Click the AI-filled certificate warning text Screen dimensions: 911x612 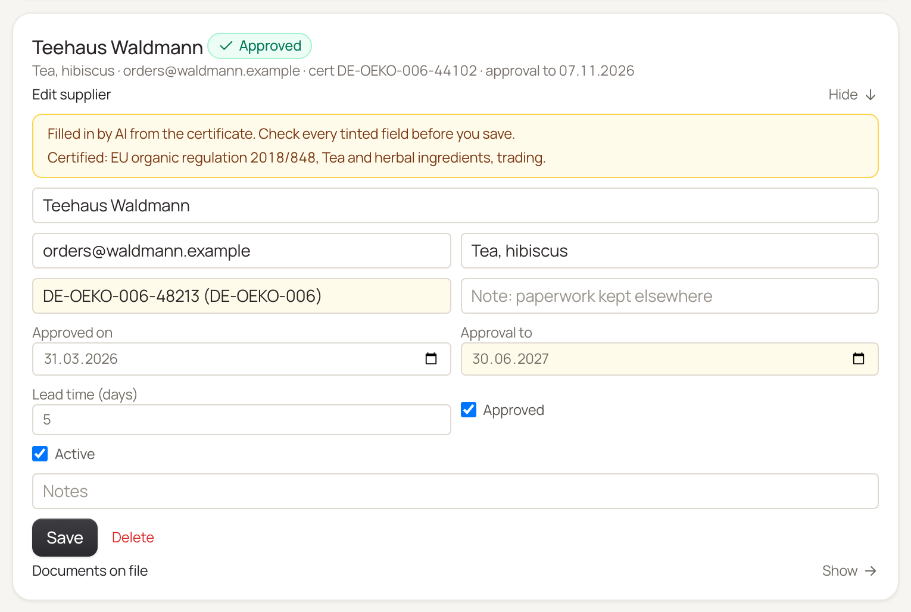[281, 134]
